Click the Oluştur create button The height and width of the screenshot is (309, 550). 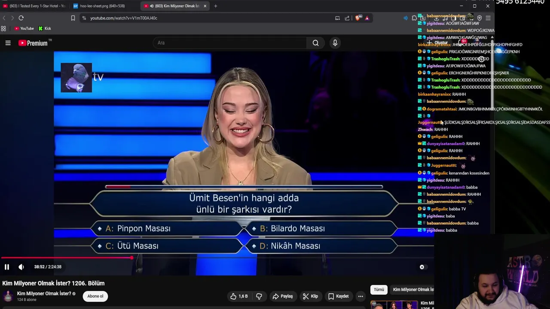point(437,43)
